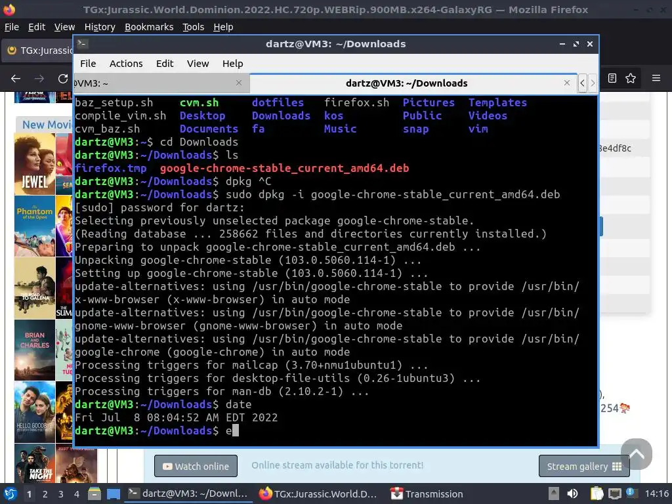Image resolution: width=672 pixels, height=504 pixels.
Task: Open the Hello Goodbye movie poster
Action: (x=35, y=412)
